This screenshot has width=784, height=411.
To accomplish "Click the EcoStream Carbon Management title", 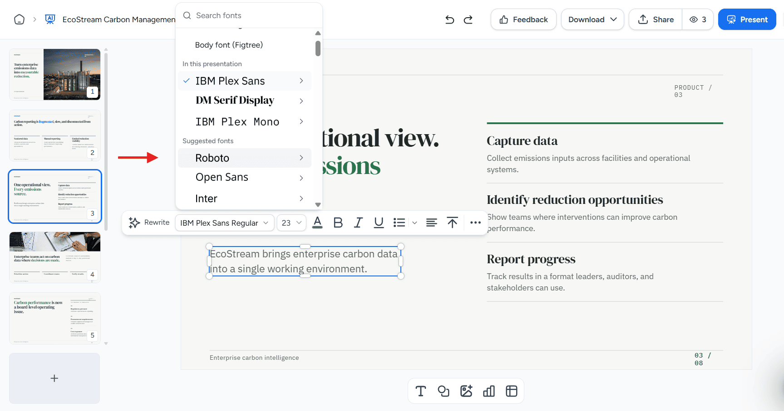I will tap(119, 19).
